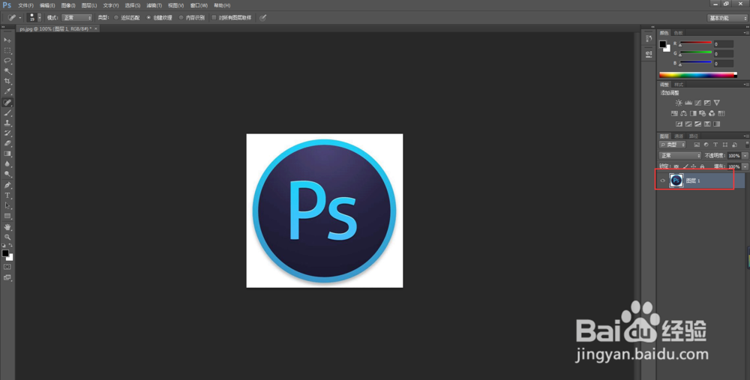Enable 对所有图层取样 checkbox
This screenshot has width=750, height=380.
click(x=214, y=18)
